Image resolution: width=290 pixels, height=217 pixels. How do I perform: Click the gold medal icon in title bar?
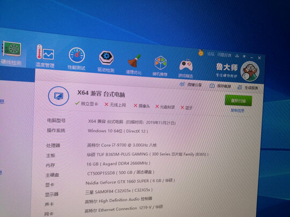201,53
